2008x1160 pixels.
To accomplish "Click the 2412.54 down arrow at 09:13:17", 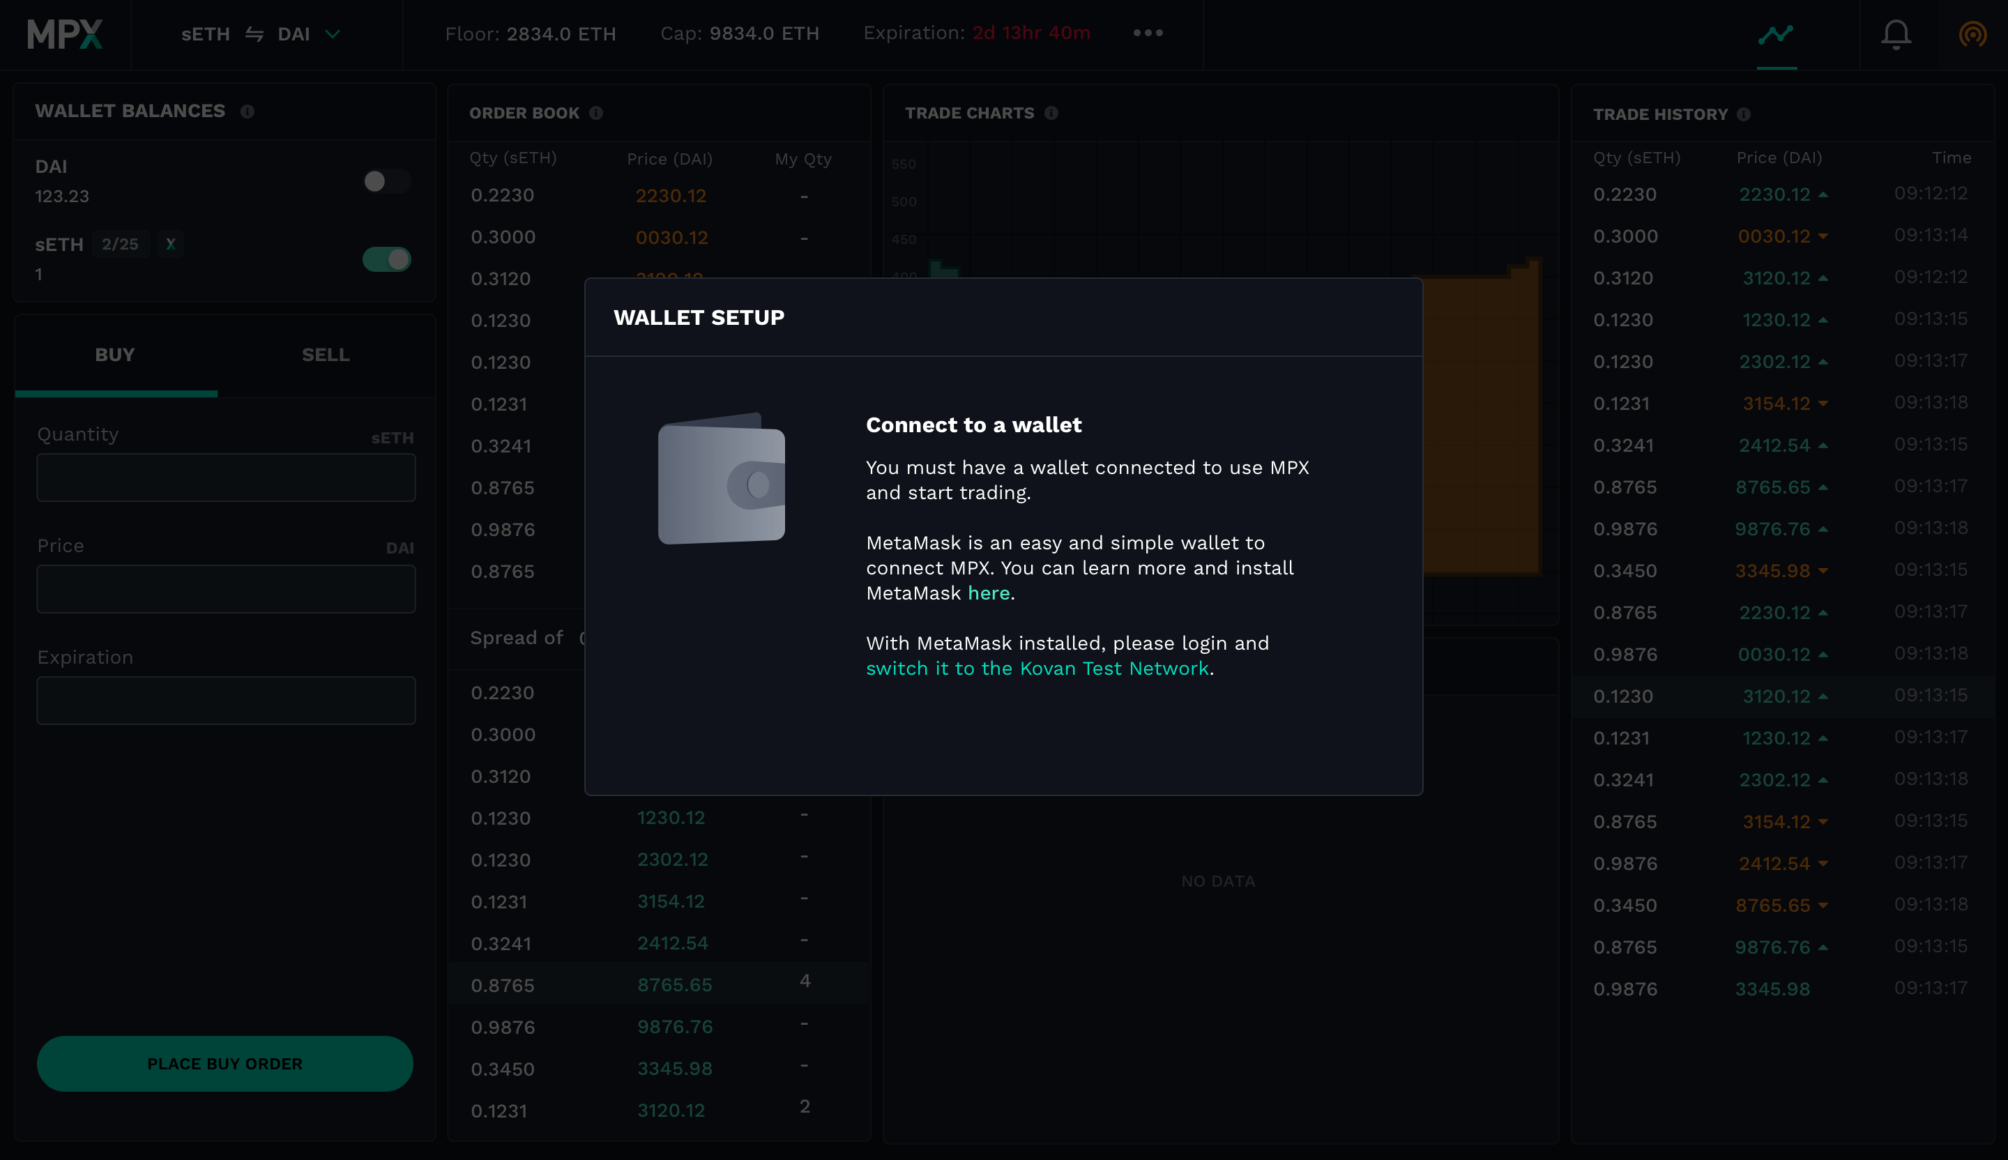I will pyautogui.click(x=1823, y=864).
